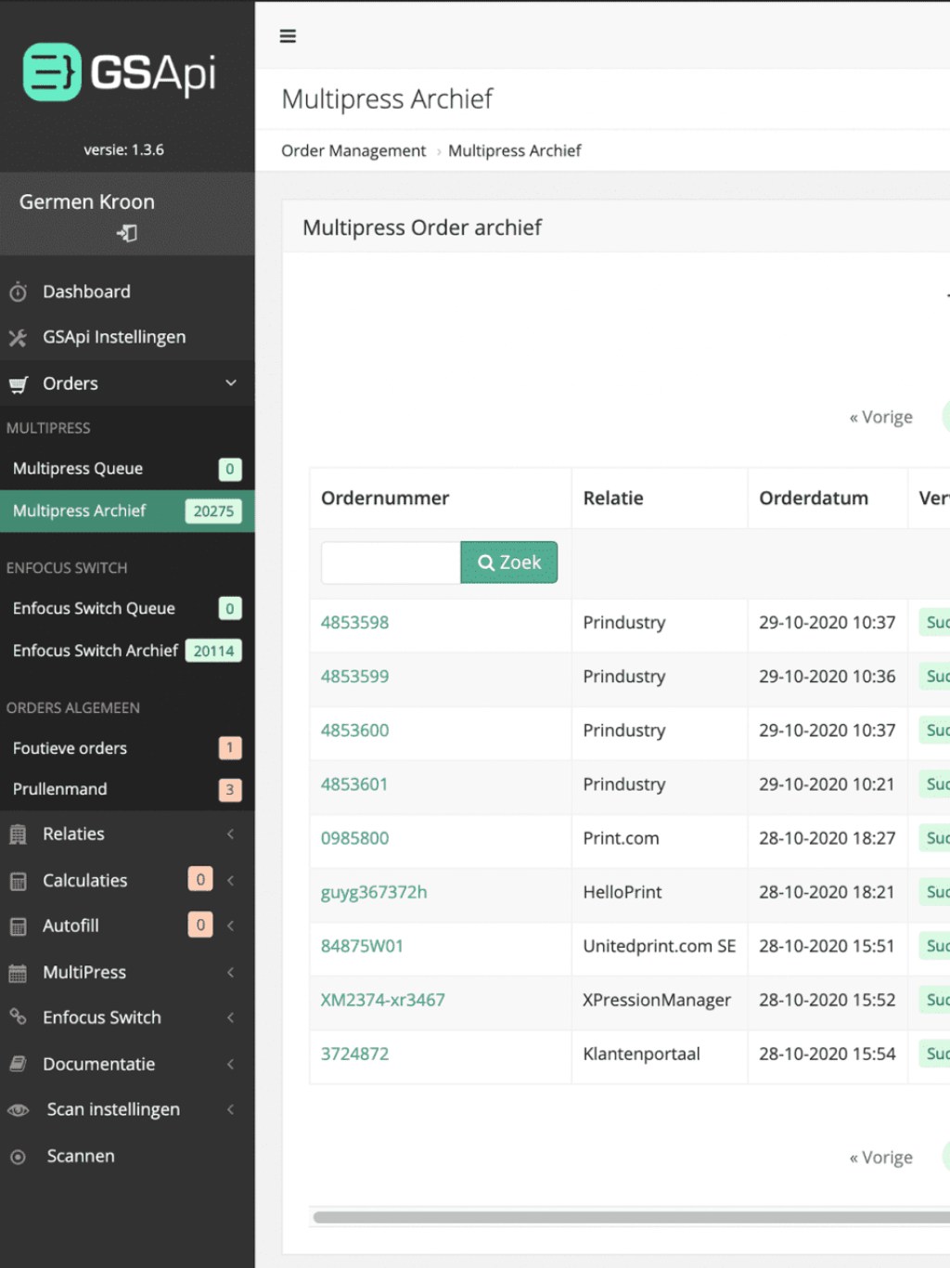Click the Relaties building icon
The height and width of the screenshot is (1268, 950).
pos(18,835)
